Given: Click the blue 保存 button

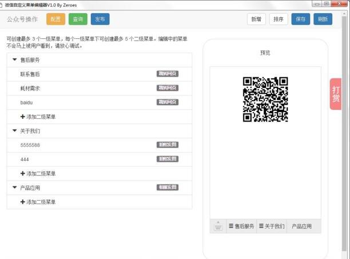Looking at the screenshot, I should click(x=301, y=19).
